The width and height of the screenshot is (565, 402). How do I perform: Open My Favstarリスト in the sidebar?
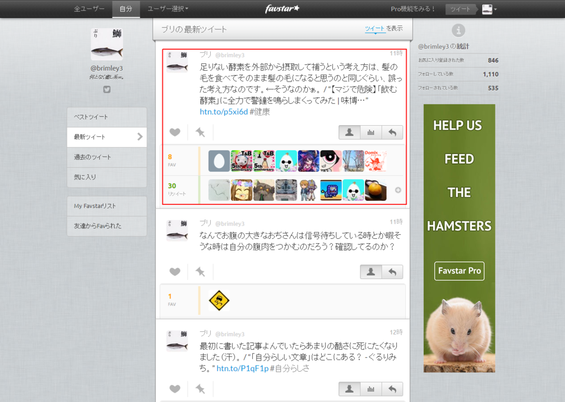[x=106, y=206]
